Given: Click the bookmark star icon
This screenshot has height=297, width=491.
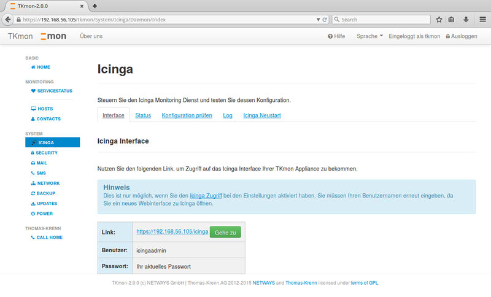Looking at the screenshot, I should click(x=439, y=20).
